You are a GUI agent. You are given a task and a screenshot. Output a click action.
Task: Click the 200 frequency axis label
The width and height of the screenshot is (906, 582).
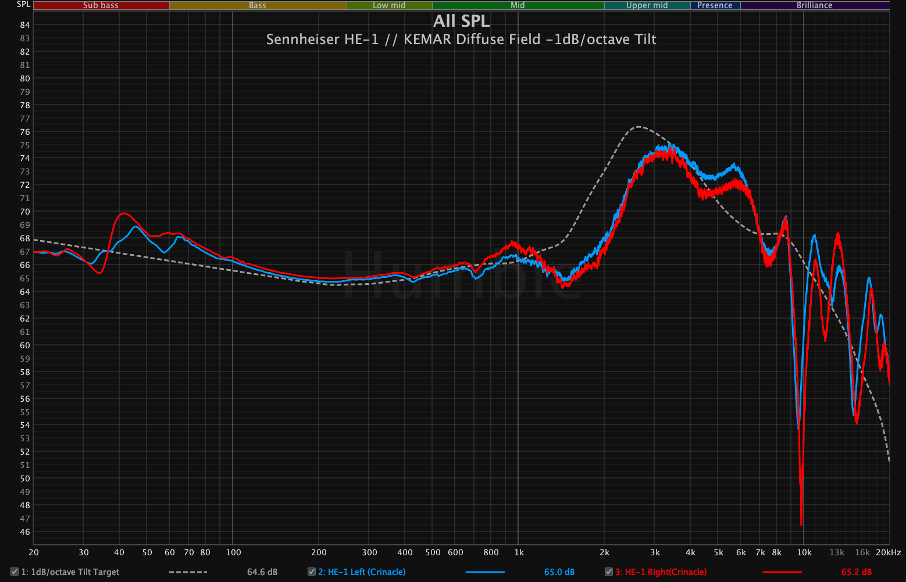[x=319, y=552]
